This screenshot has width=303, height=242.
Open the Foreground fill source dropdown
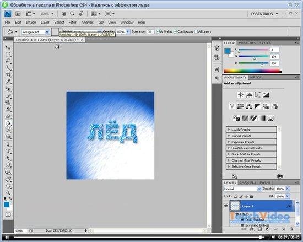[36, 32]
